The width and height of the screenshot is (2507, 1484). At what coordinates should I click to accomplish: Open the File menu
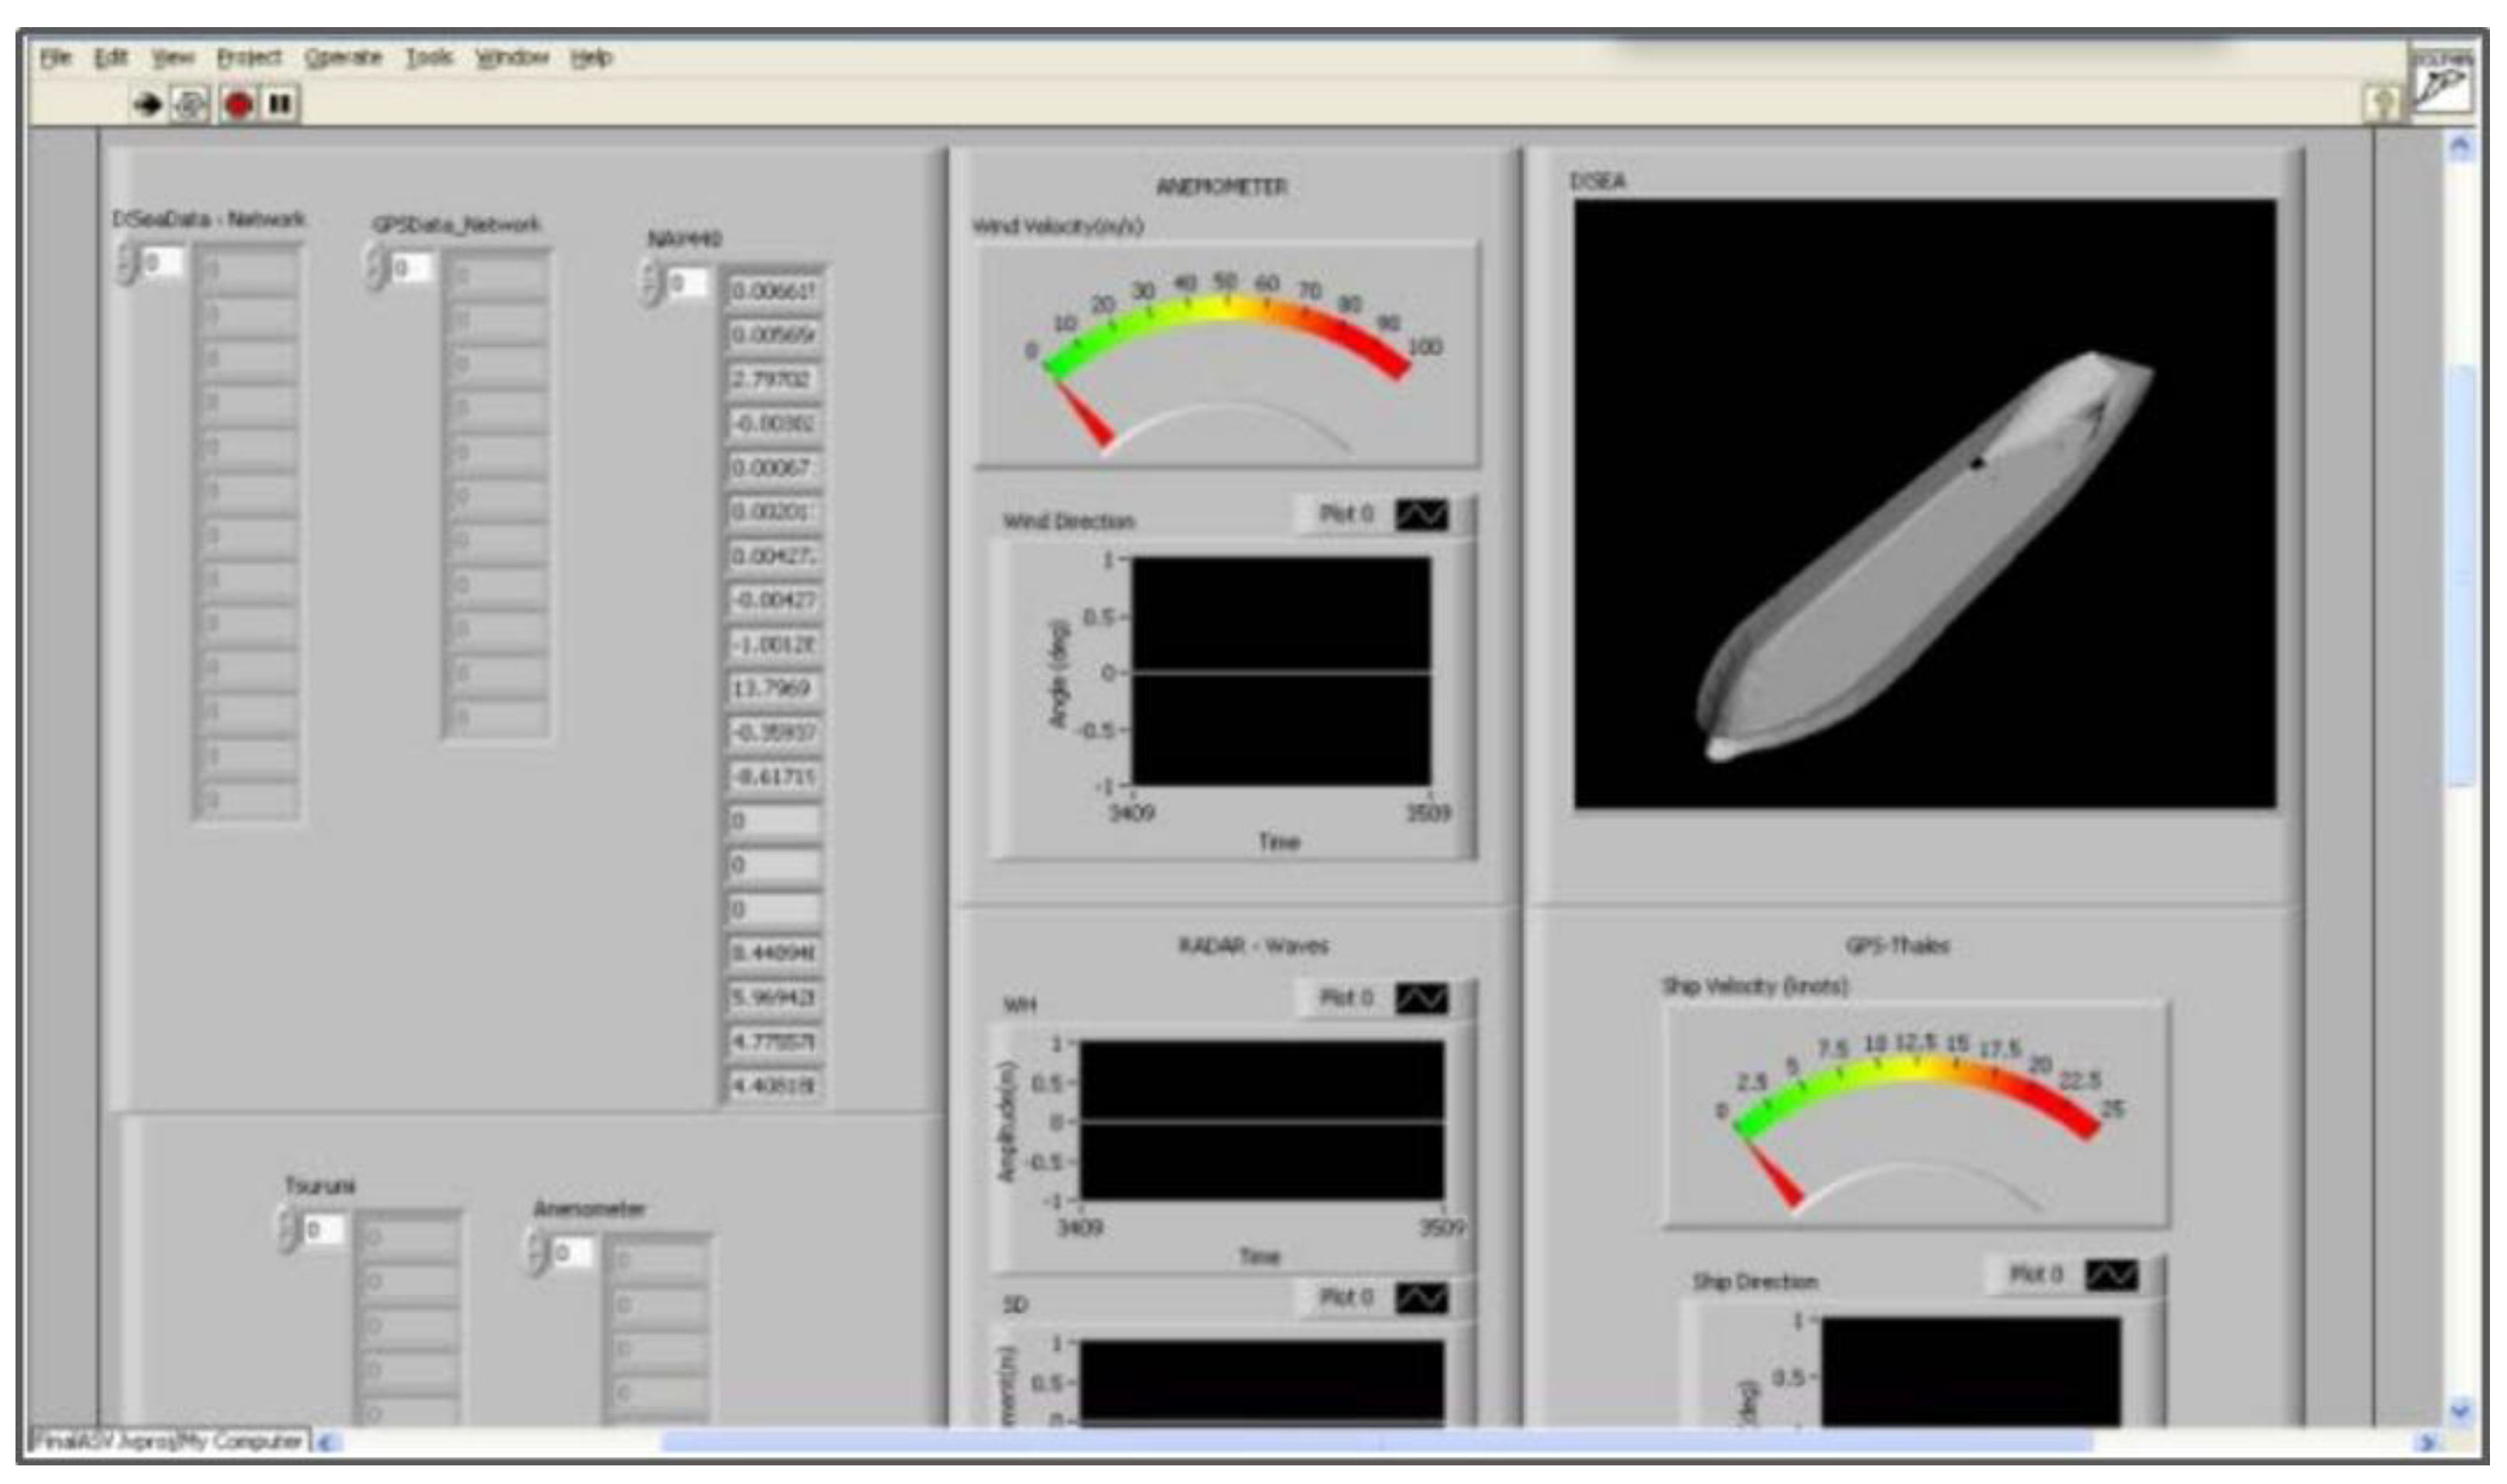(x=56, y=58)
